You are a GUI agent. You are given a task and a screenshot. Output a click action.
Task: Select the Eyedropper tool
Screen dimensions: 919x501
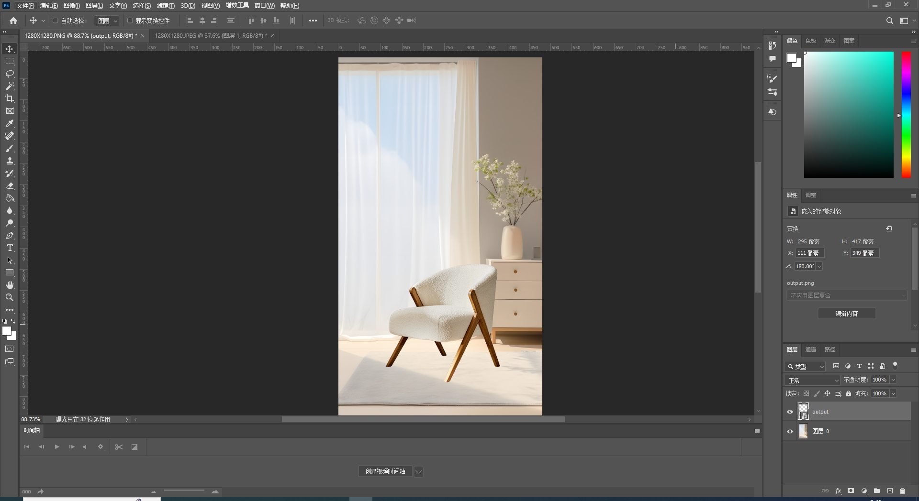click(x=10, y=123)
